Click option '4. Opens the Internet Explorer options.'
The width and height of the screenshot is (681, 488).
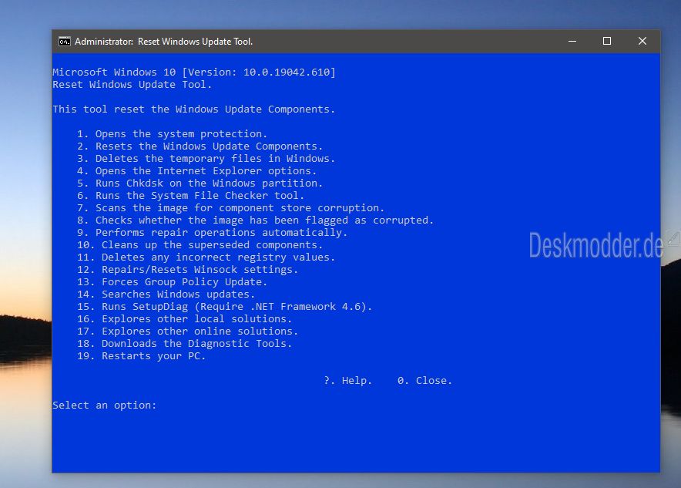(197, 171)
